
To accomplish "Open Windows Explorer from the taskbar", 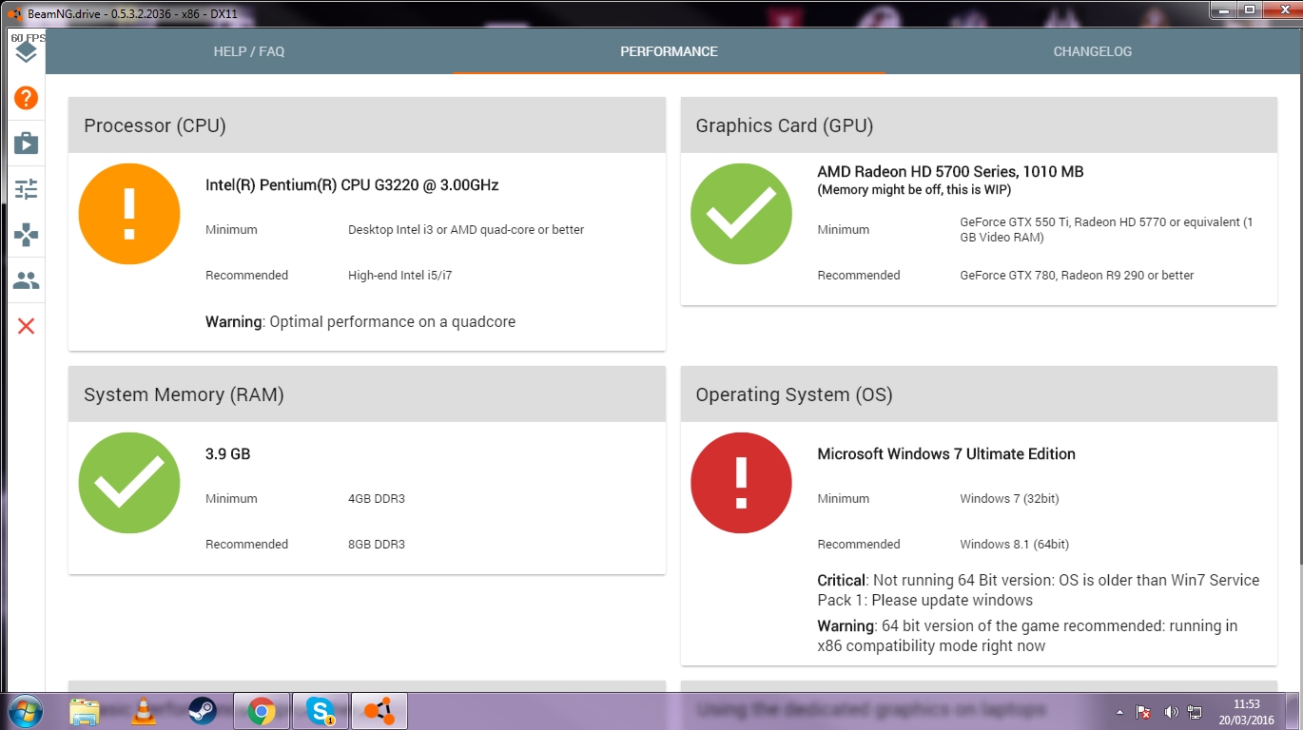I will click(x=85, y=711).
